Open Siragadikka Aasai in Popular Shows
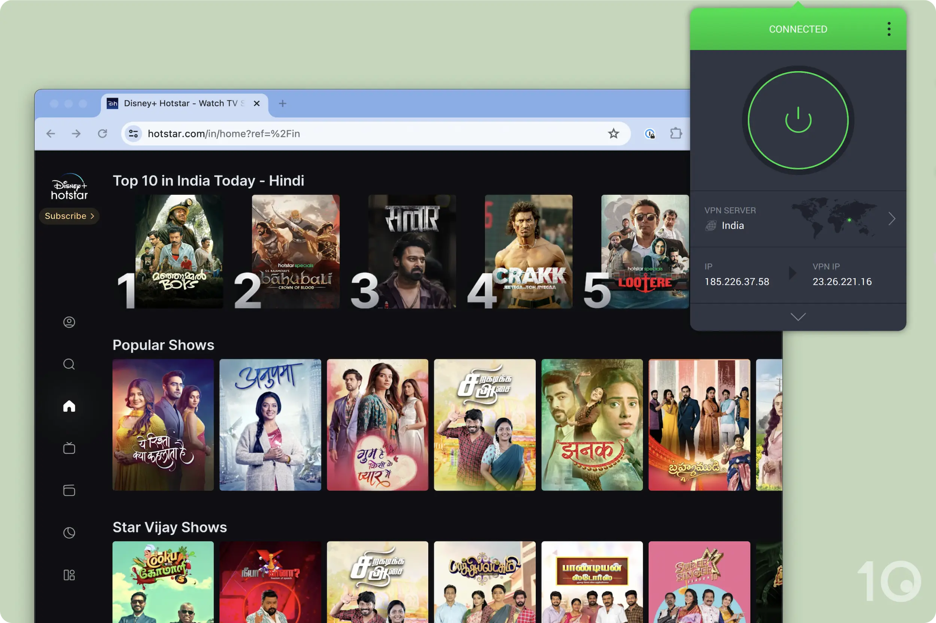936x623 pixels. (485, 425)
